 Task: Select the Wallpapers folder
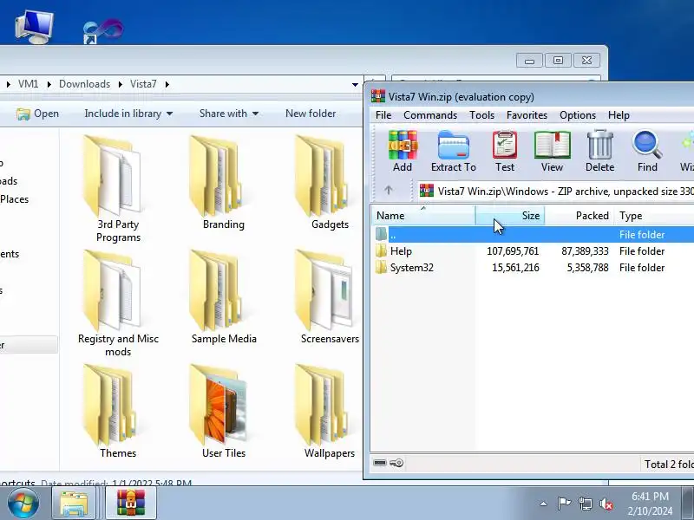pos(330,412)
